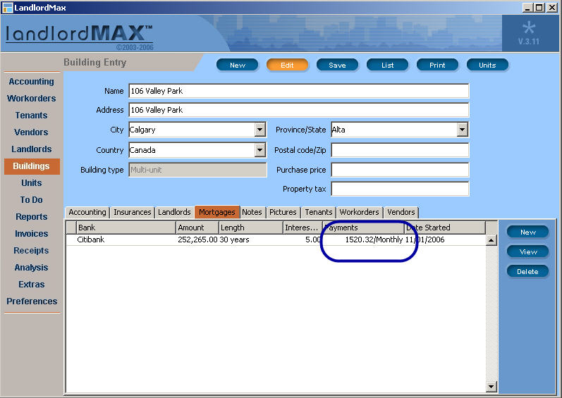Switch to the Notes tab

point(252,212)
